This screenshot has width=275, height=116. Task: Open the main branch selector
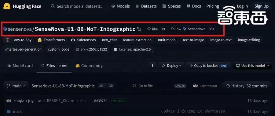click(16, 86)
